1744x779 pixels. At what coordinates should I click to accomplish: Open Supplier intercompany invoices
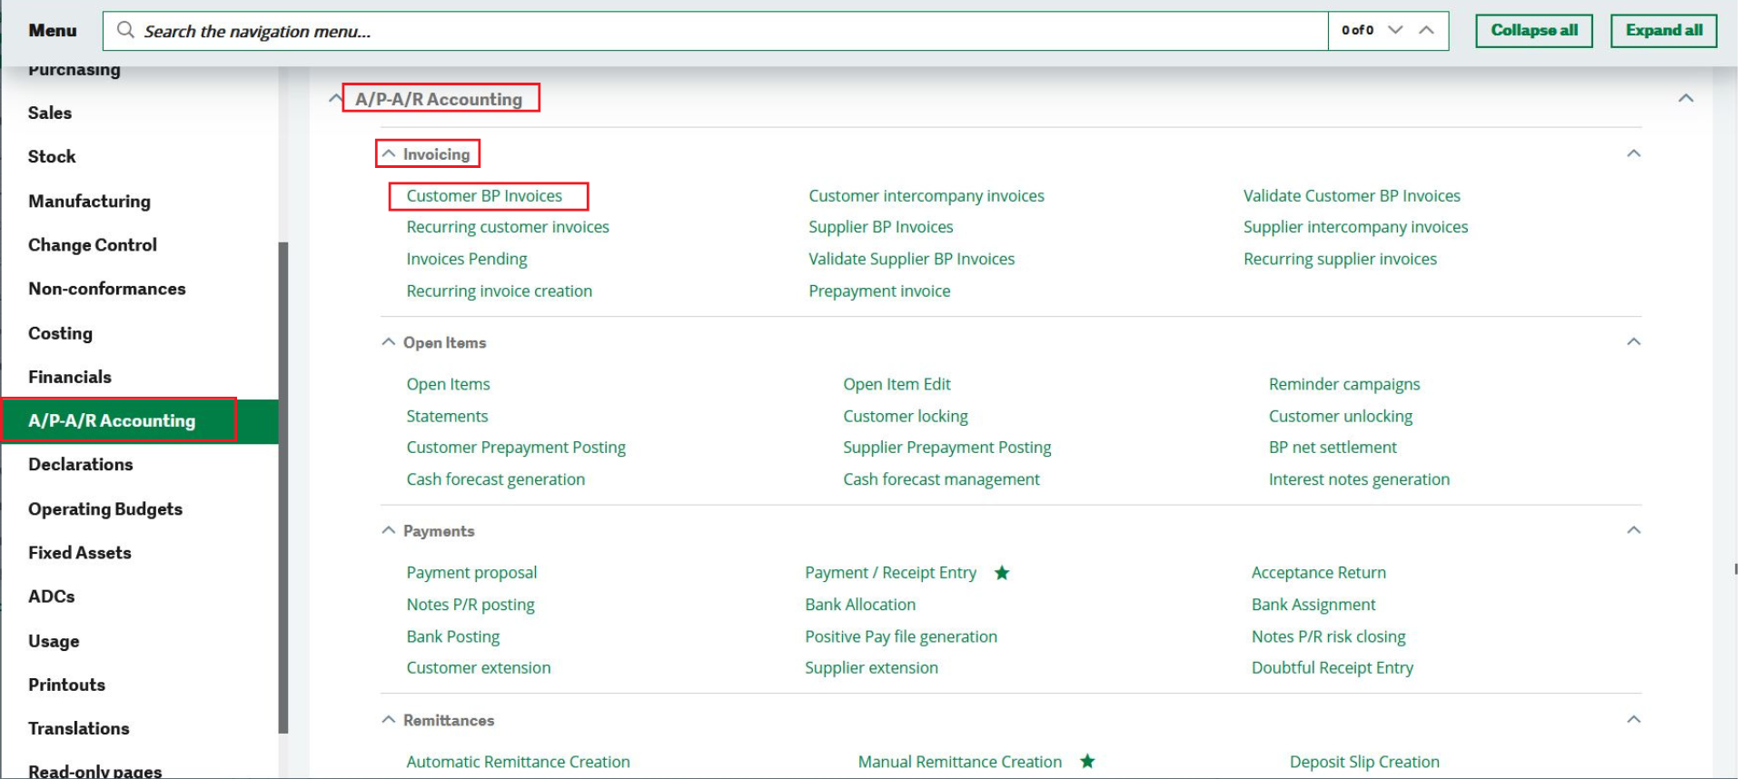pyautogui.click(x=1355, y=227)
